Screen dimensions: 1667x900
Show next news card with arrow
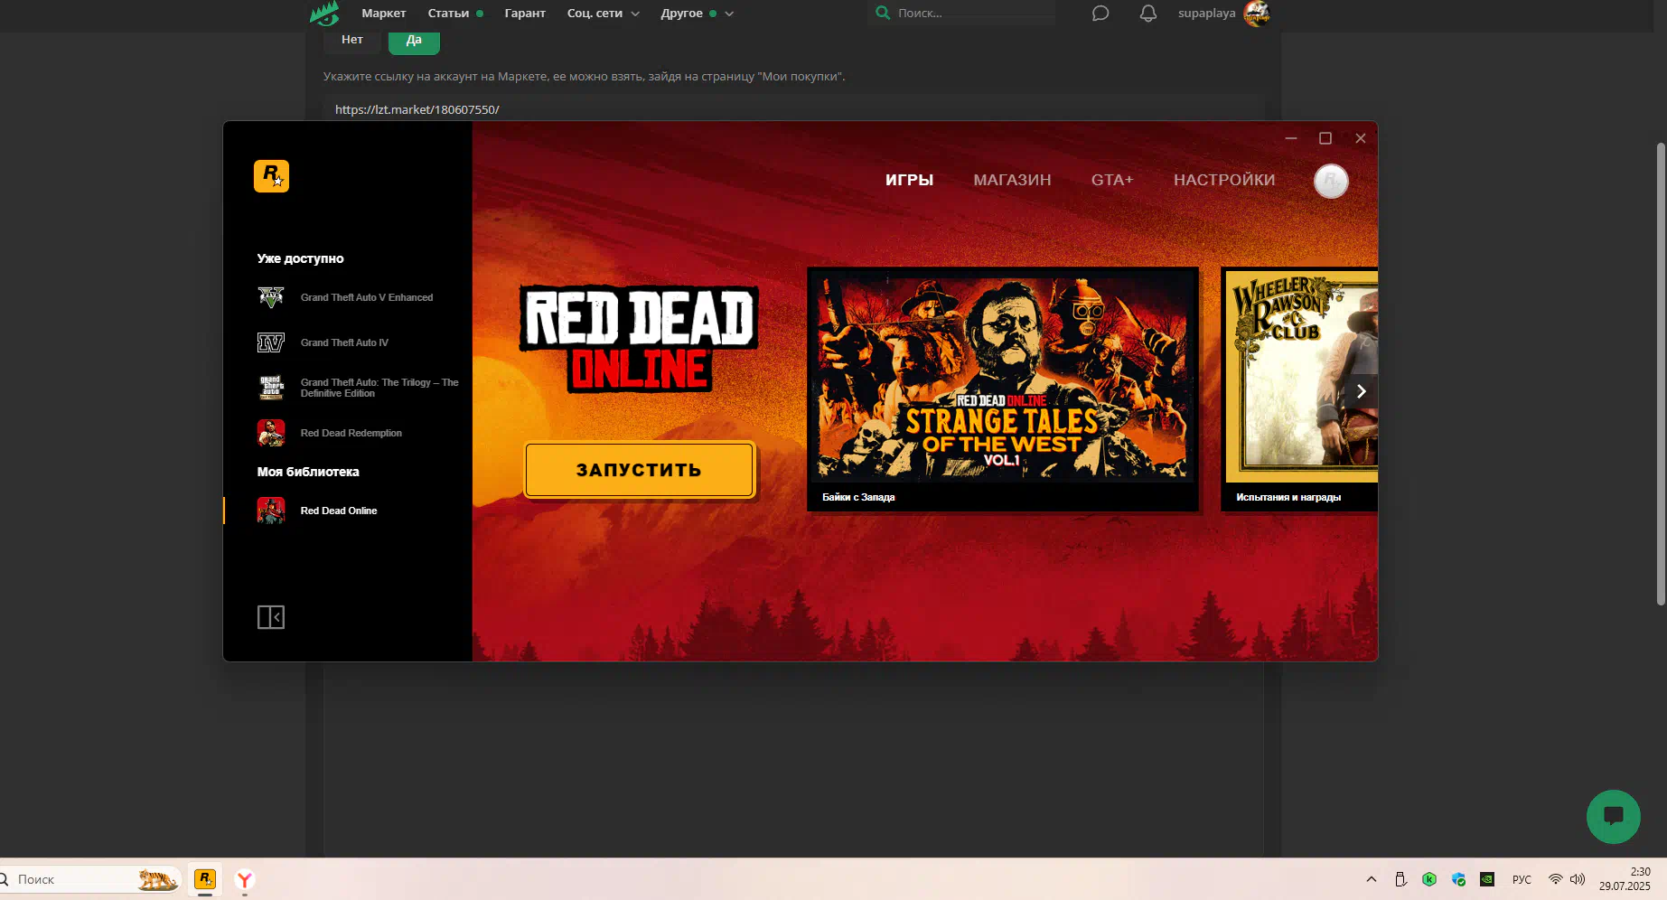pos(1361,391)
